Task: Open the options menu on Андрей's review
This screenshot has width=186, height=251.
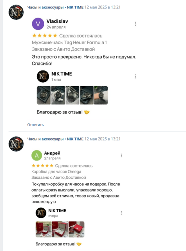Action: pyautogui.click(x=122, y=155)
